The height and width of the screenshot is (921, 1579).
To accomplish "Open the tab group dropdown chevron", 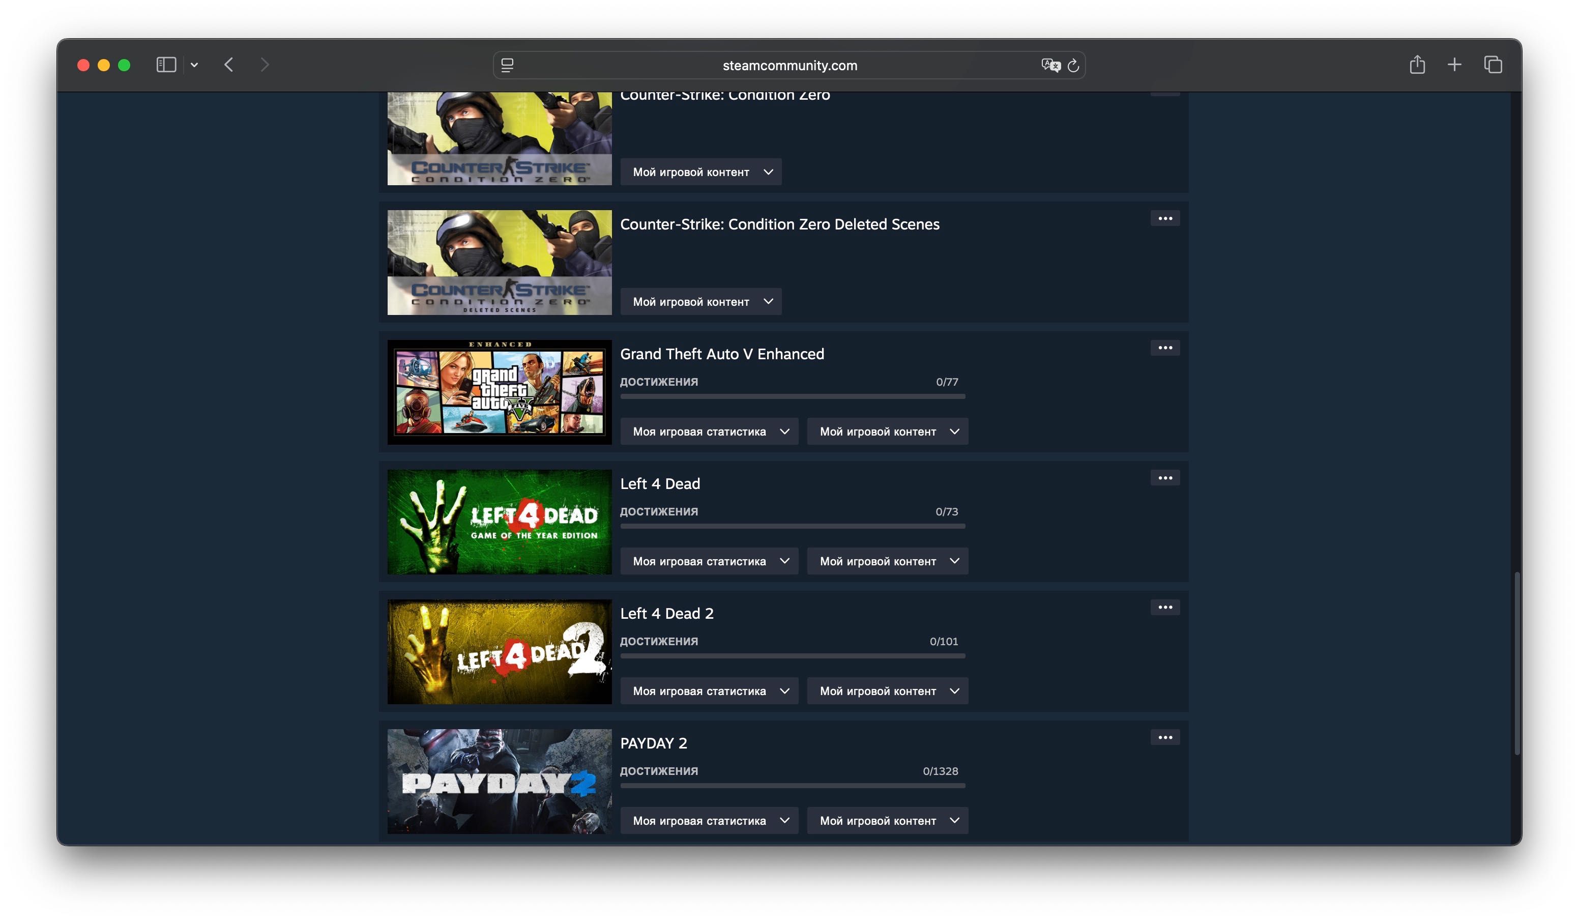I will [x=194, y=65].
